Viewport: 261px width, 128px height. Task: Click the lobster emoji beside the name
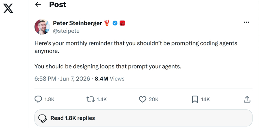107,23
